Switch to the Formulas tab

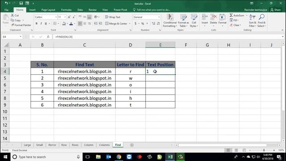(x=66, y=10)
